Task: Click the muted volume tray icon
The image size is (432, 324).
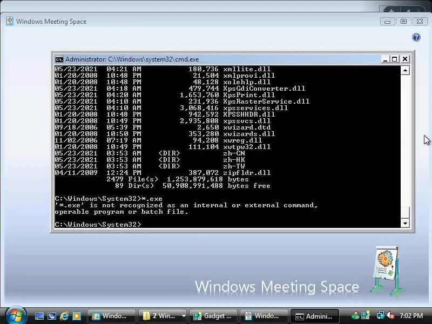Action: (390, 315)
